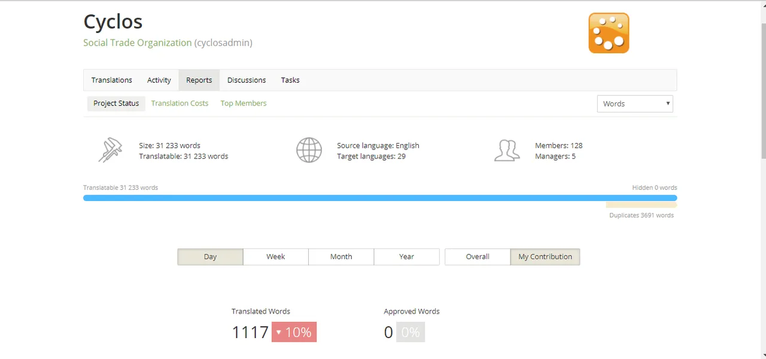Switch to My Contribution statistics
The image size is (766, 359).
pyautogui.click(x=545, y=257)
